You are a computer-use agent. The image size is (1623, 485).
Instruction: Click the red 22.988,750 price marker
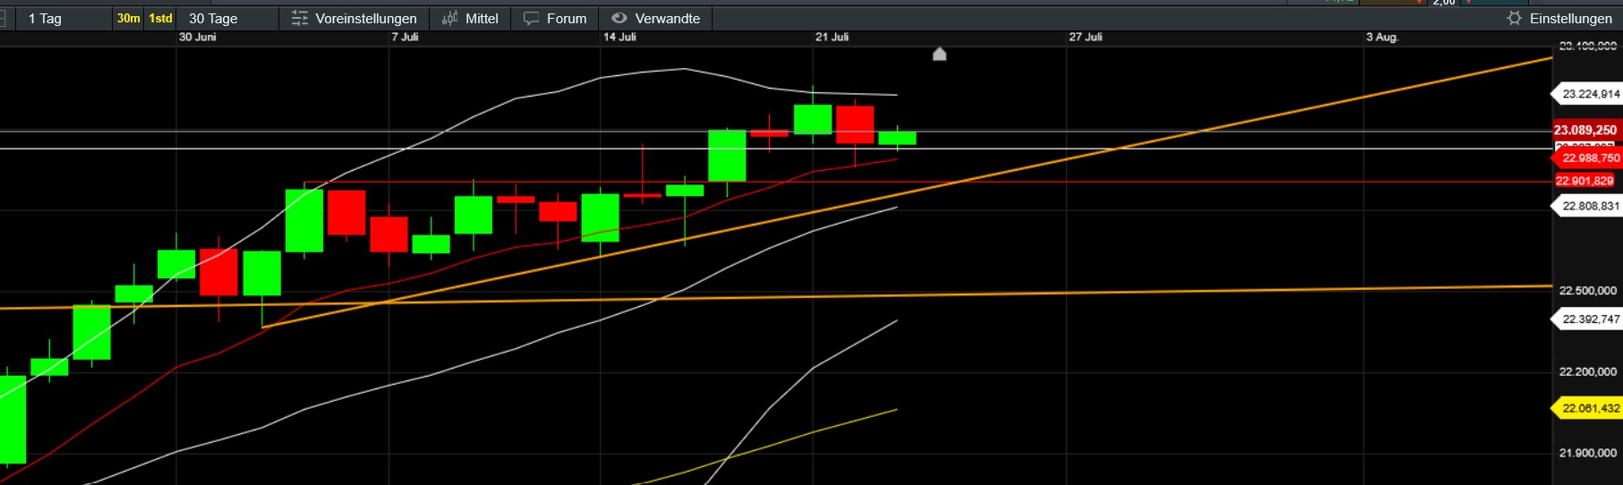click(1586, 158)
